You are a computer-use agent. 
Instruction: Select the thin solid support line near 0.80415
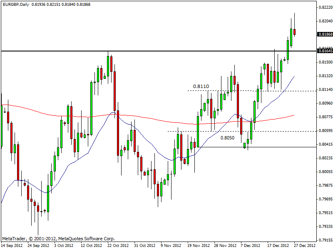pyautogui.click(x=271, y=147)
